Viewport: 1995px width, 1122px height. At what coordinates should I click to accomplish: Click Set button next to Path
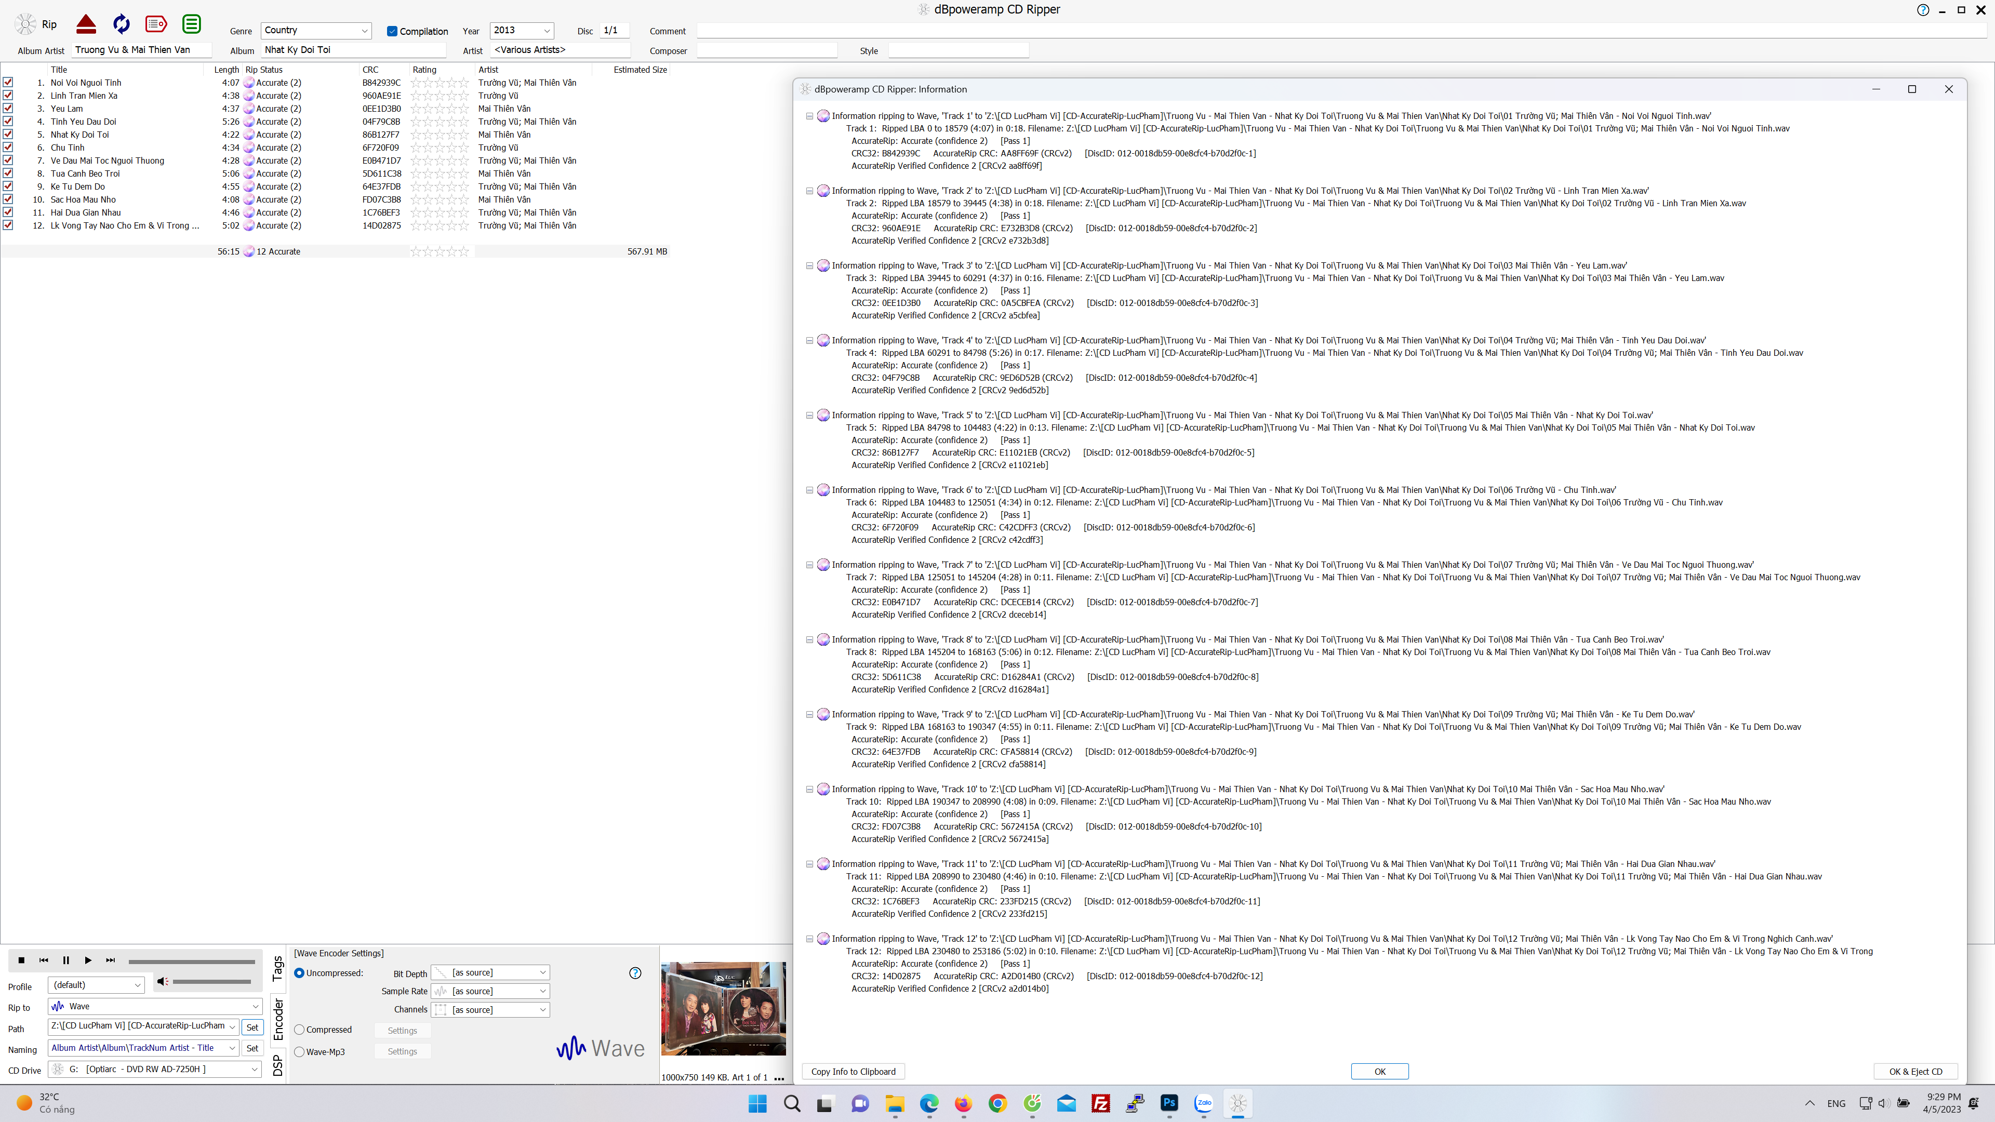click(252, 1027)
